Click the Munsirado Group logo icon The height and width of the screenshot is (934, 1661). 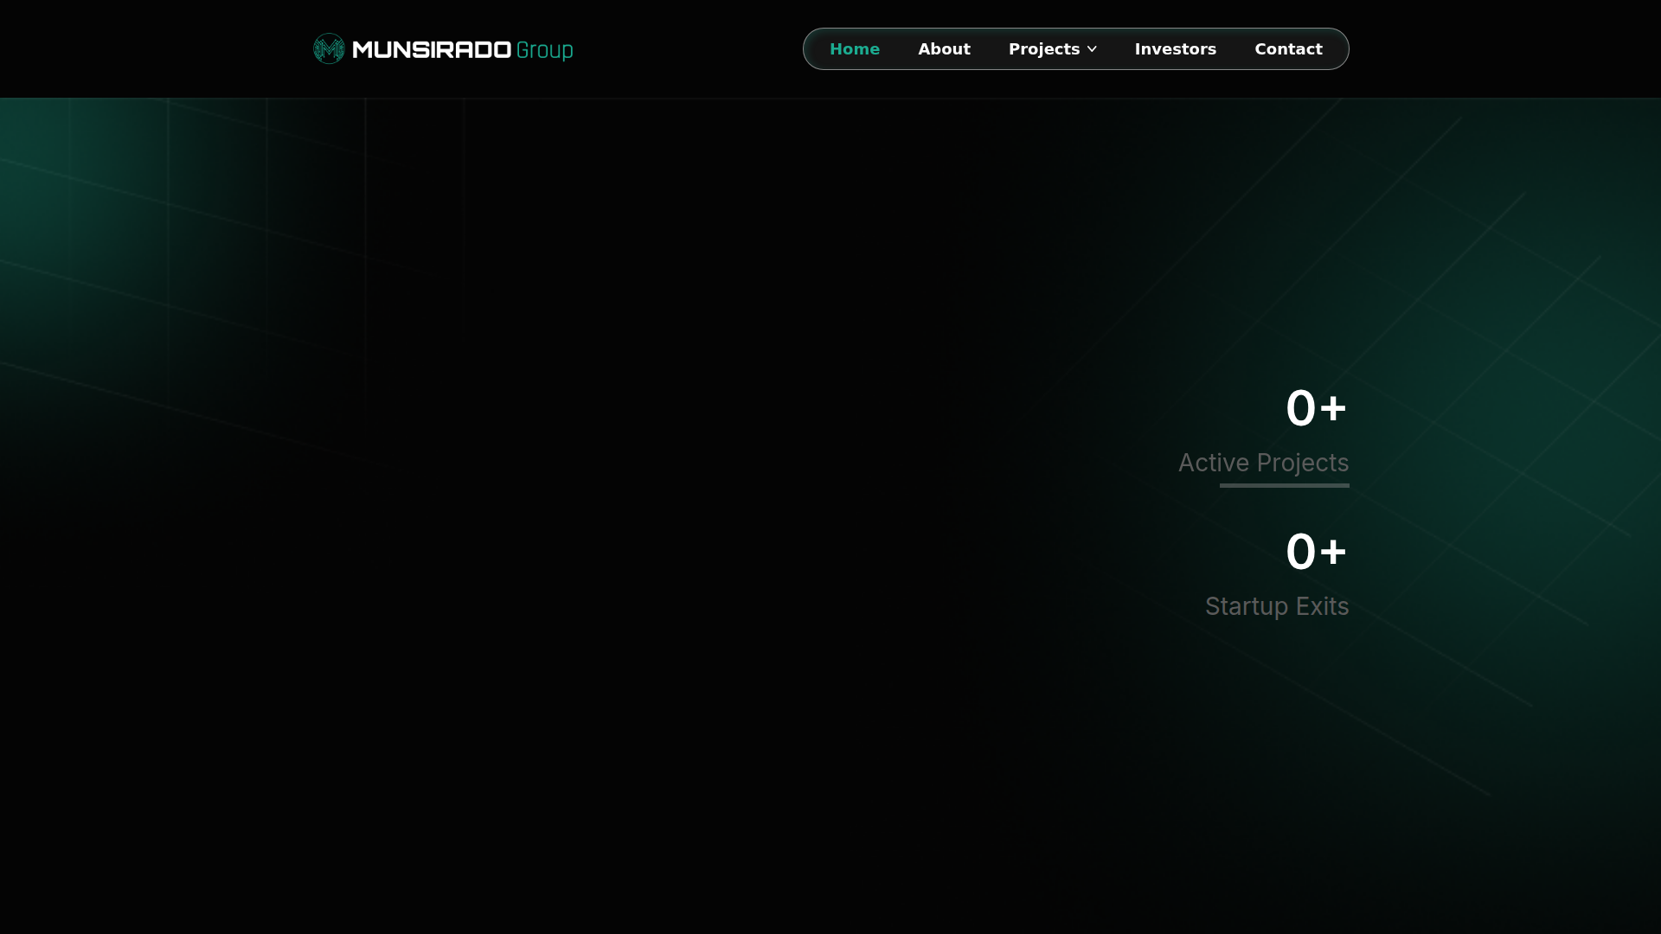coord(329,48)
